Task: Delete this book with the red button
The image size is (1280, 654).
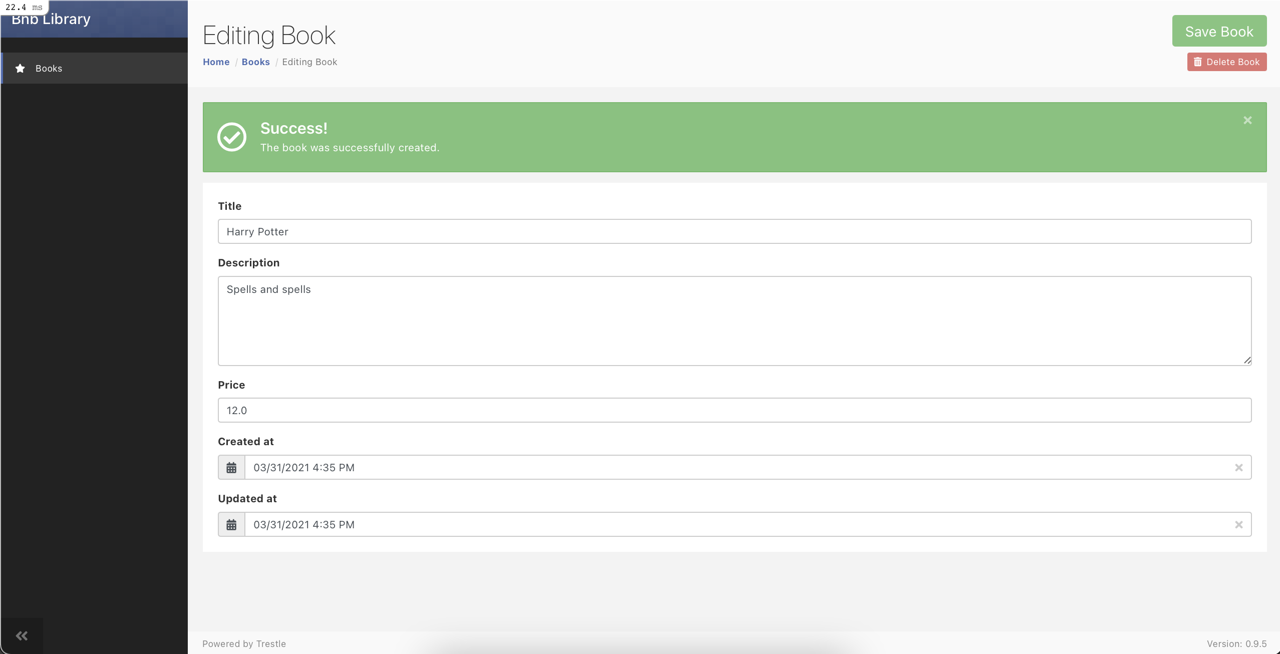Action: (x=1226, y=62)
